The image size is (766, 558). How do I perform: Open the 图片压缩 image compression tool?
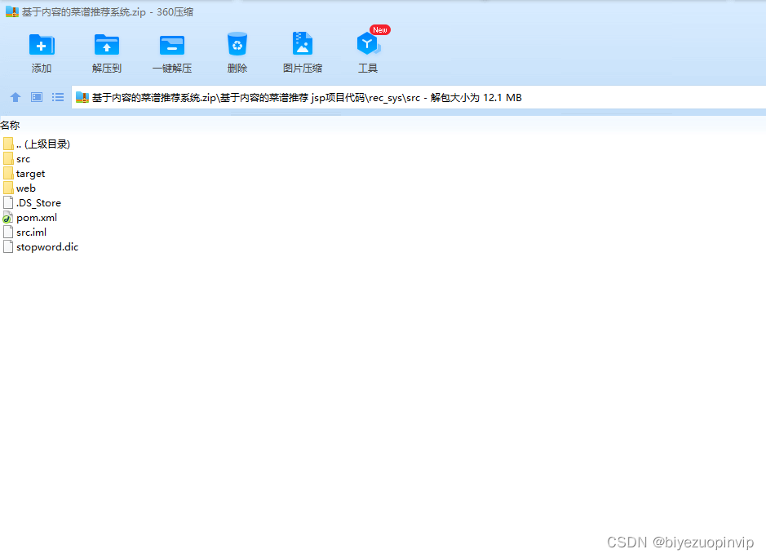303,43
